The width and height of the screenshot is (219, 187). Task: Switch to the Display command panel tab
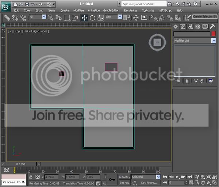tap(205, 27)
